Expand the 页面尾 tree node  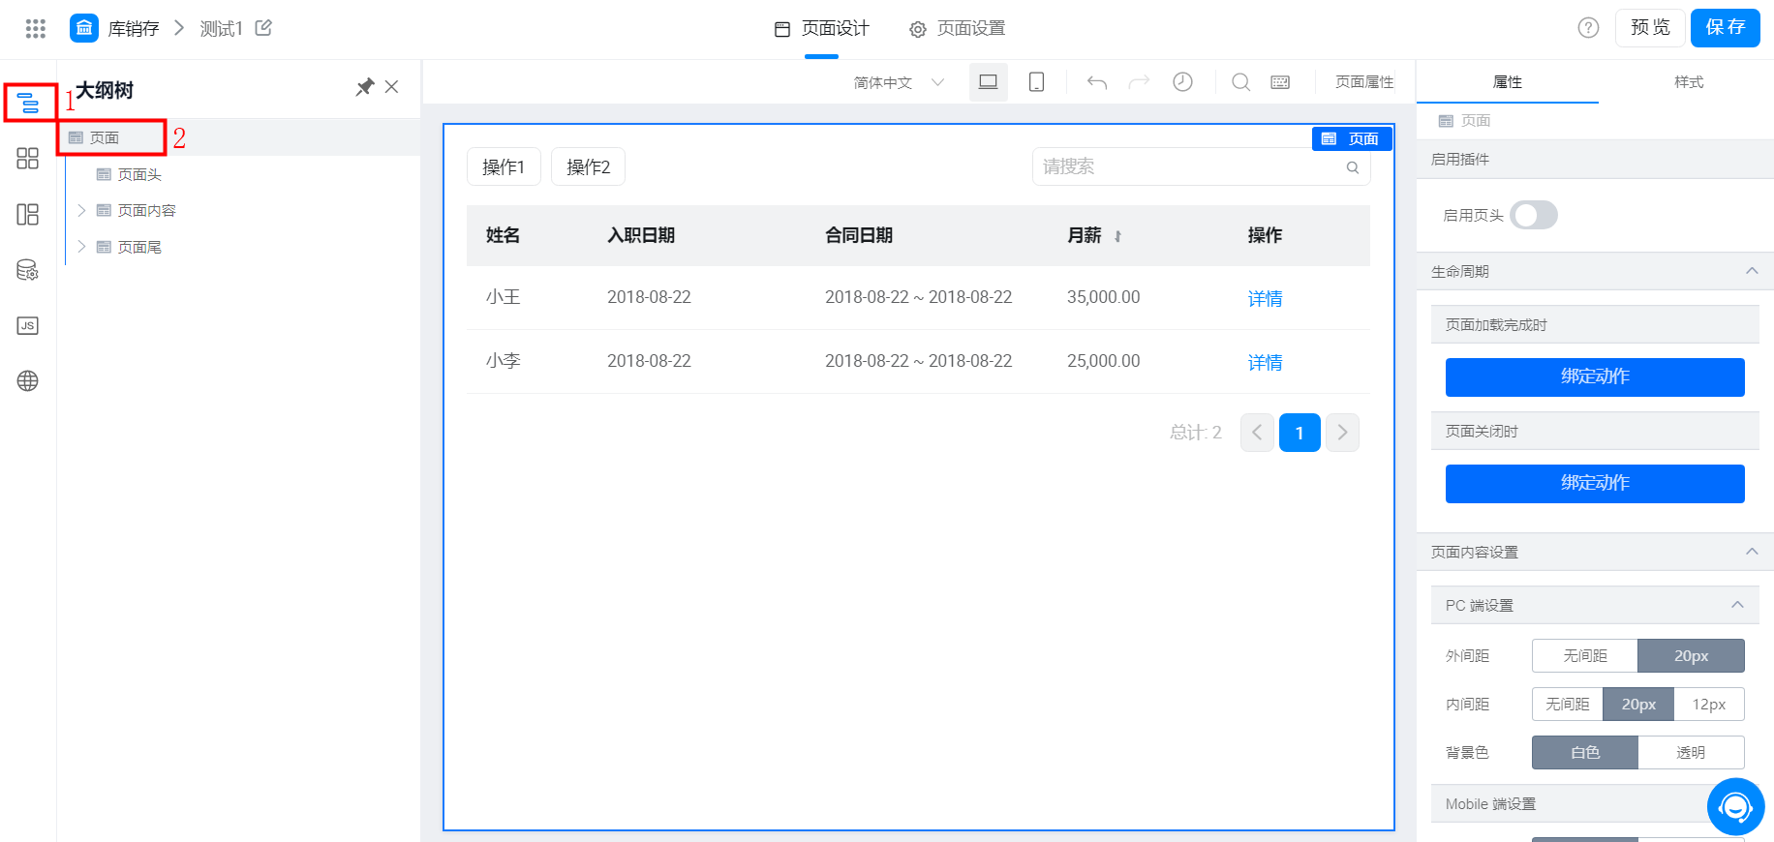click(x=81, y=247)
